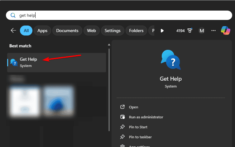235x147 pixels.
Task: Open the M account avatar
Action: (202, 31)
